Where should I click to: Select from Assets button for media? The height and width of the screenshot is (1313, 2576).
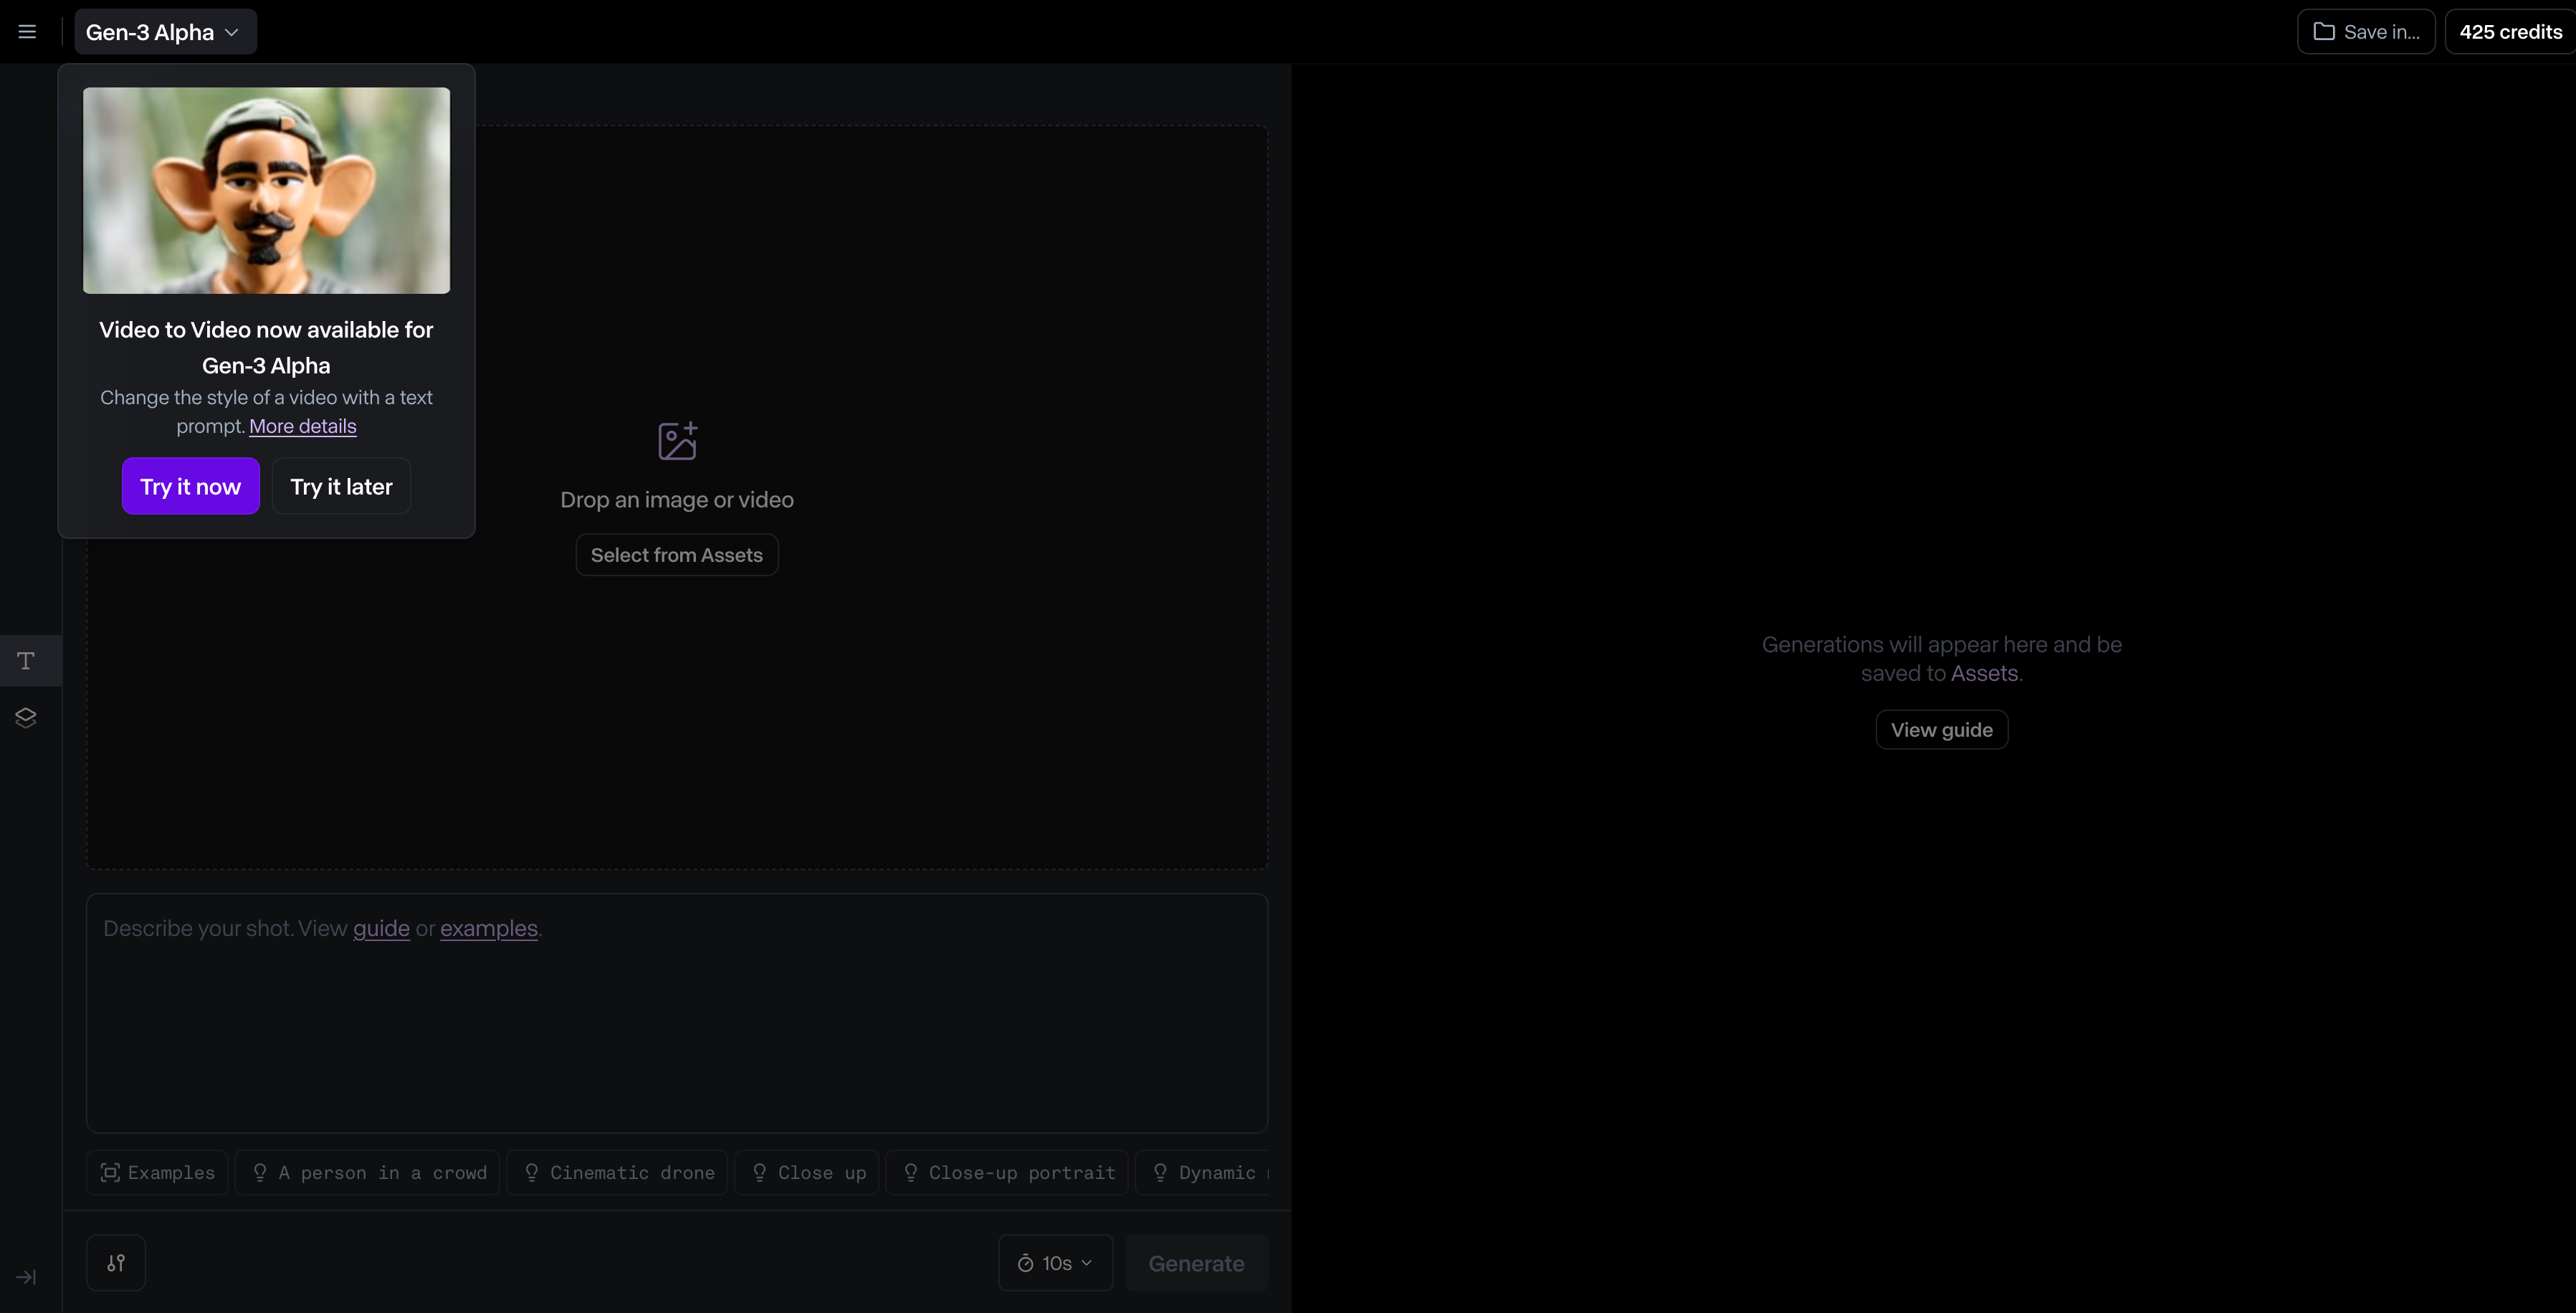tap(676, 554)
